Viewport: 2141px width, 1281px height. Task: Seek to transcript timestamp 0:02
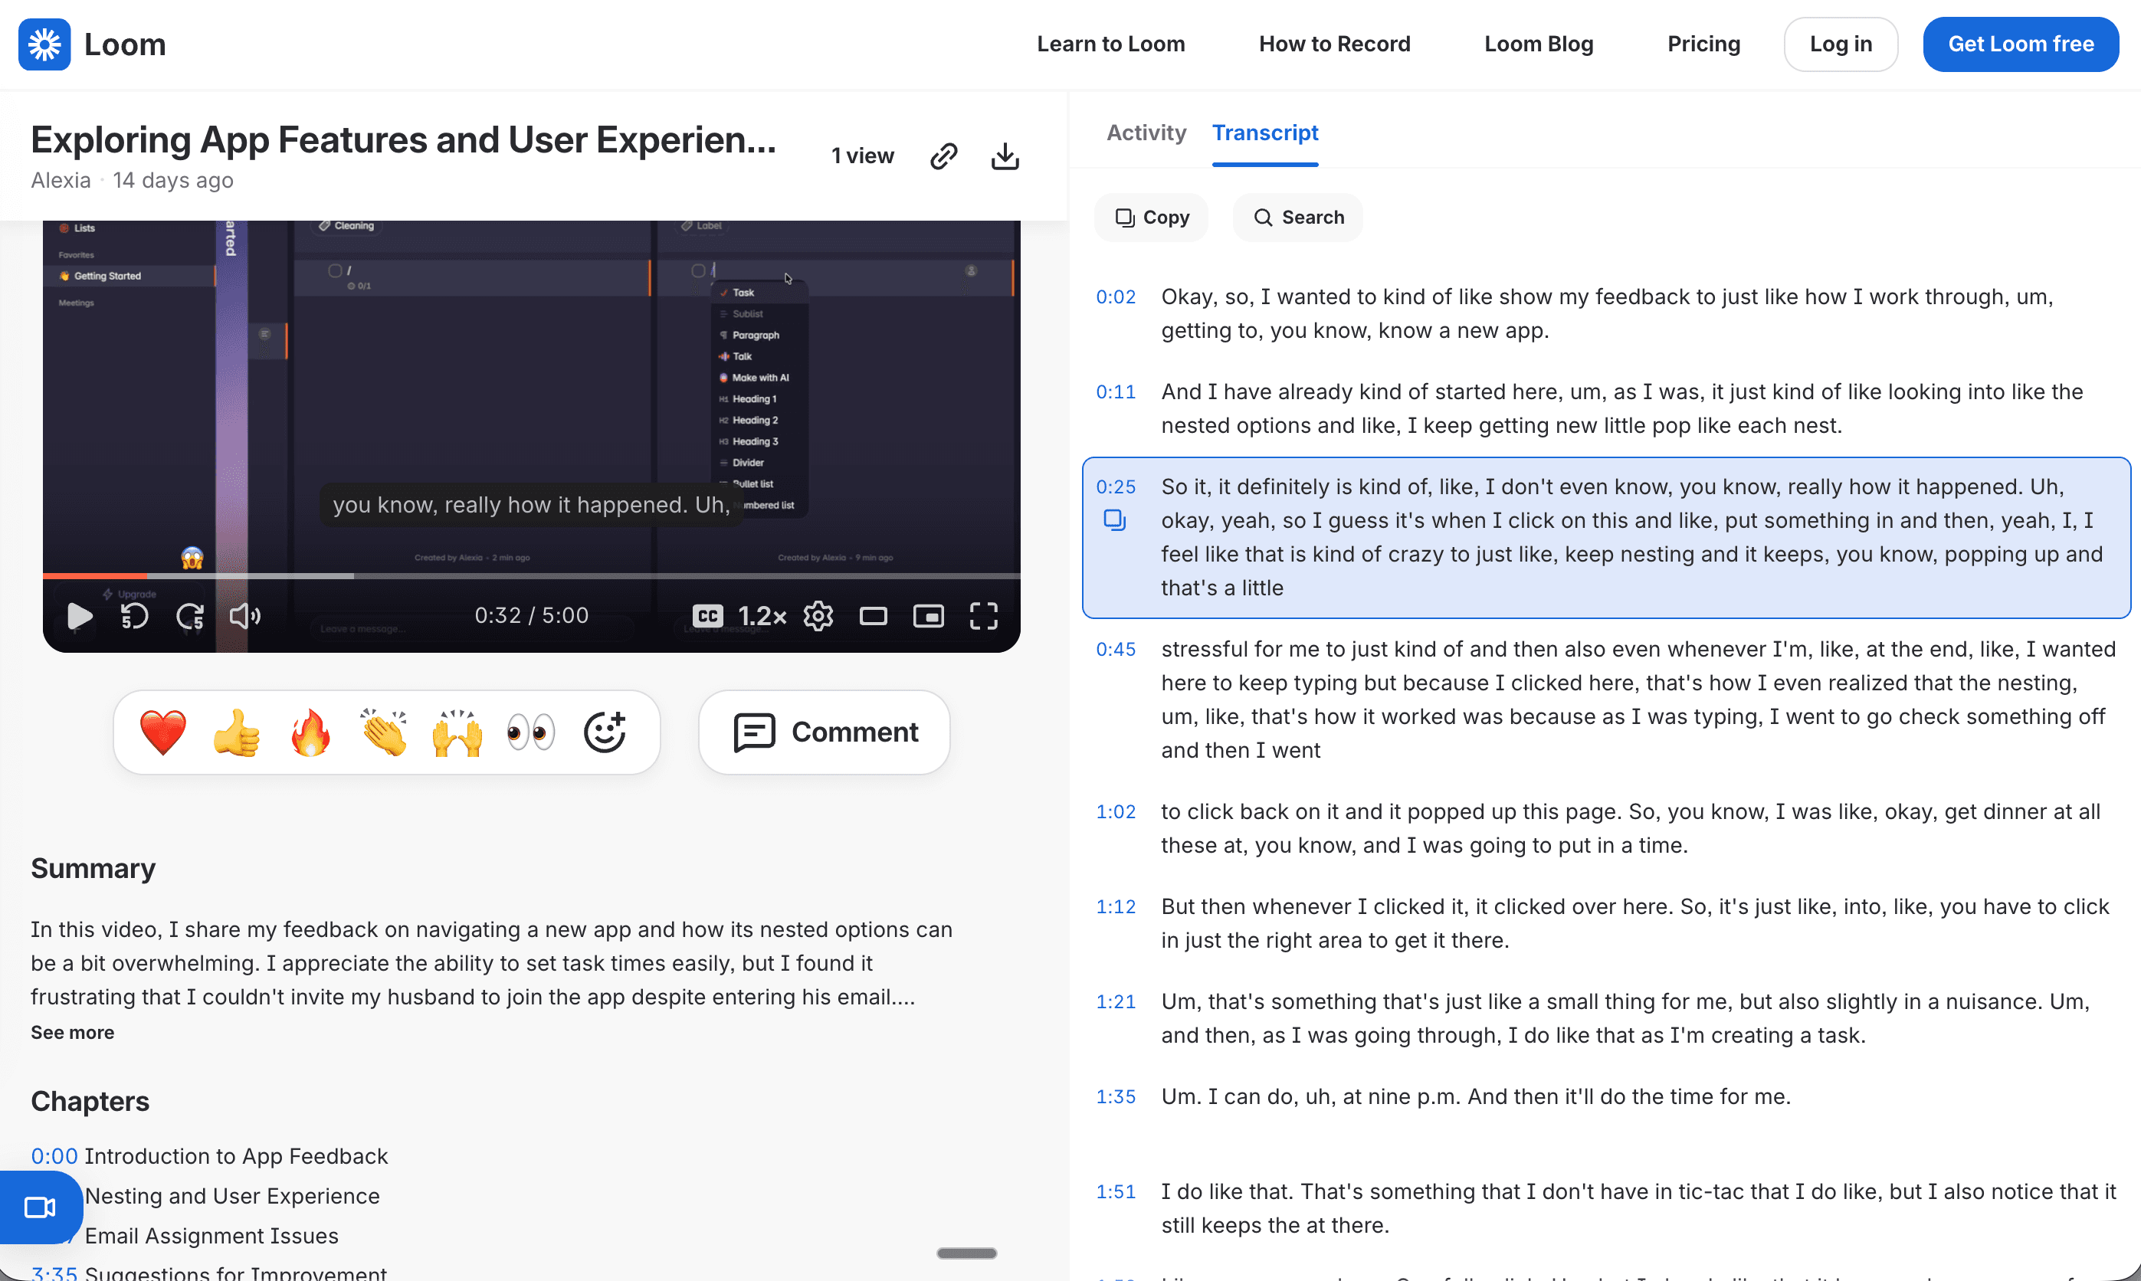(1116, 297)
